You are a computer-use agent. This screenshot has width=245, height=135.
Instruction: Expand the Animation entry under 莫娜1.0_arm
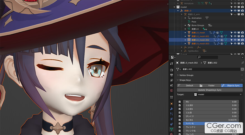click(x=185, y=18)
